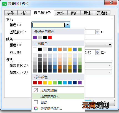Switch to the 对齐 tab
The height and width of the screenshot is (113, 119).
click(24, 13)
